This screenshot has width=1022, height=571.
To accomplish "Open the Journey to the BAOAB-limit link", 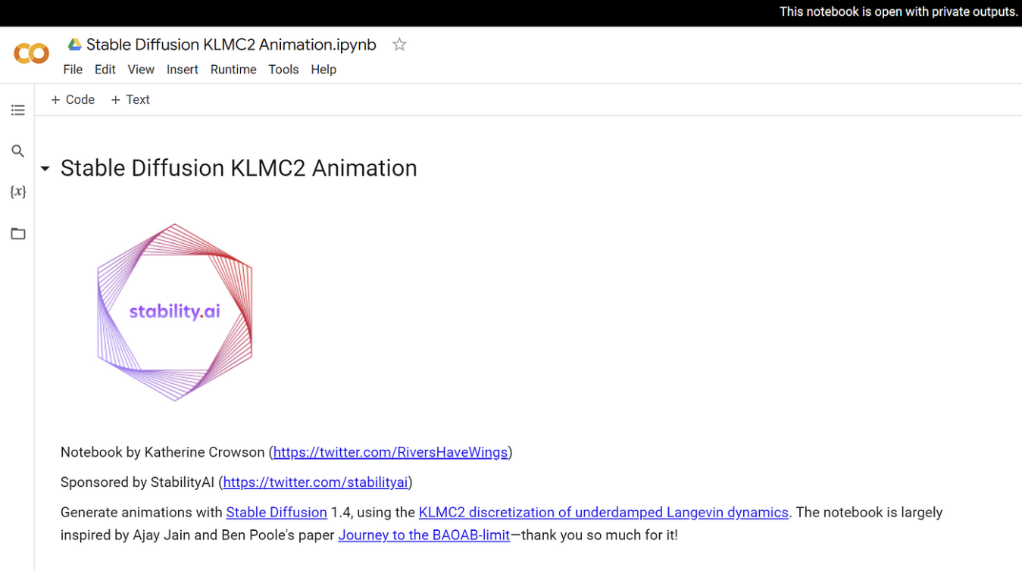I will [x=423, y=535].
